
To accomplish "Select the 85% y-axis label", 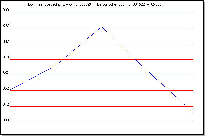I will tap(6, 89).
